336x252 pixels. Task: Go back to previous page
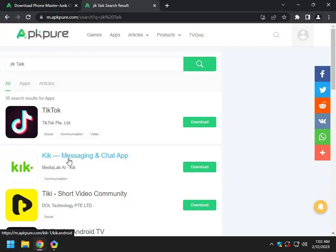point(7,17)
